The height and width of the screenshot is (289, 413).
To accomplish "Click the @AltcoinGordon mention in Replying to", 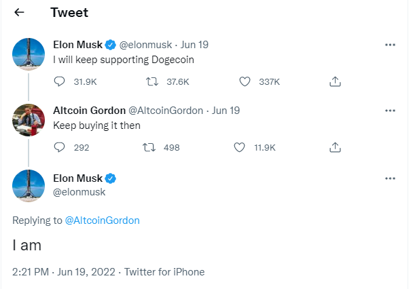I will [x=102, y=220].
